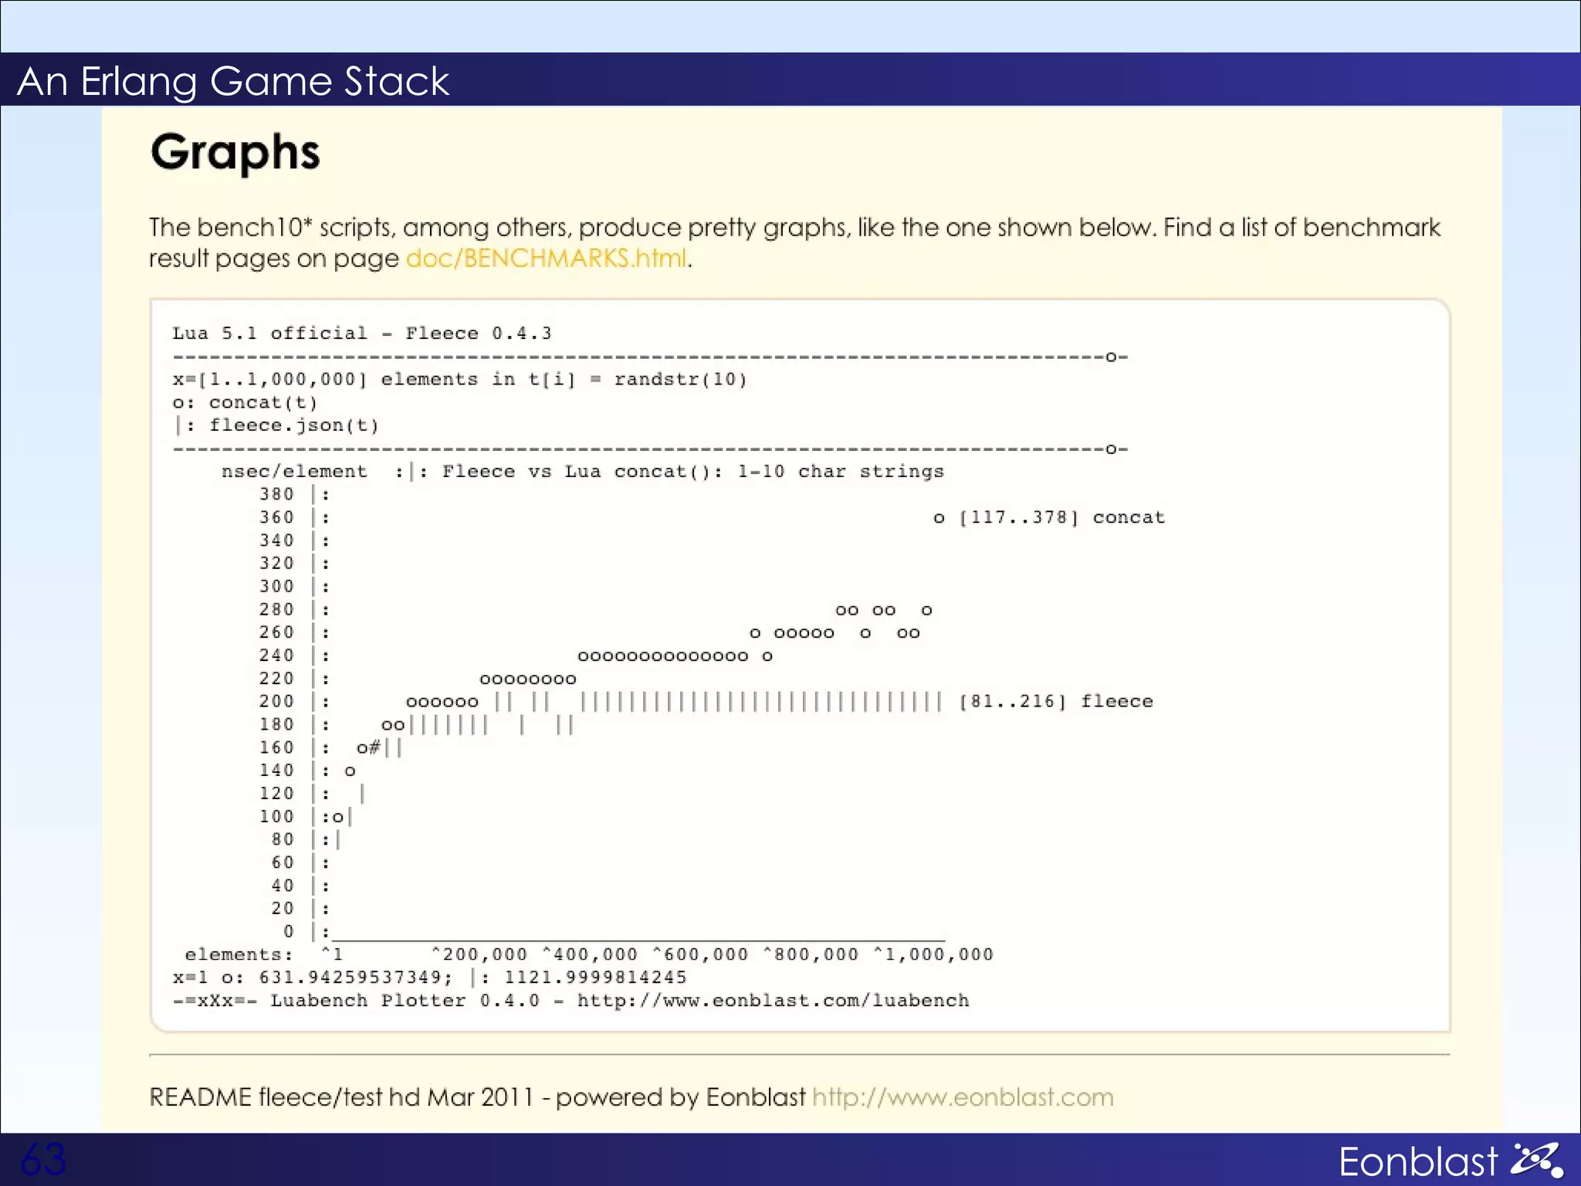Select the 'An Erlang Game Stack' title
1581x1186 pixels.
[233, 81]
